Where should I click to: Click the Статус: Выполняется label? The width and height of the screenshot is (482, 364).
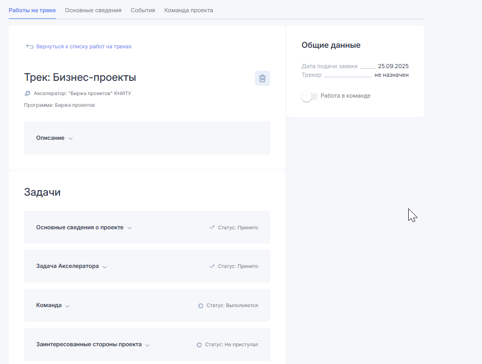232,306
